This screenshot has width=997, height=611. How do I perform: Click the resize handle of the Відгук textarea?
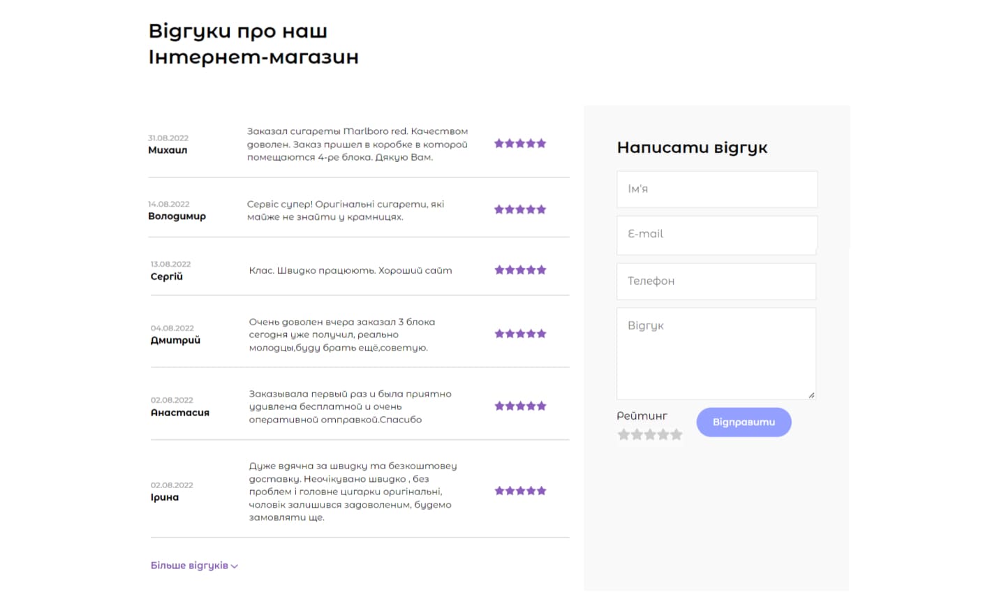811,395
